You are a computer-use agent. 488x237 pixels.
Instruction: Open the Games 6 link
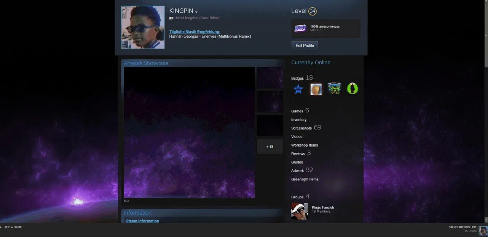[x=300, y=111]
